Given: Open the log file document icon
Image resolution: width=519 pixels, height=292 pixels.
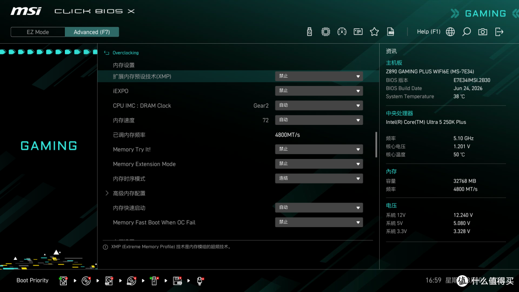Looking at the screenshot, I should (391, 32).
